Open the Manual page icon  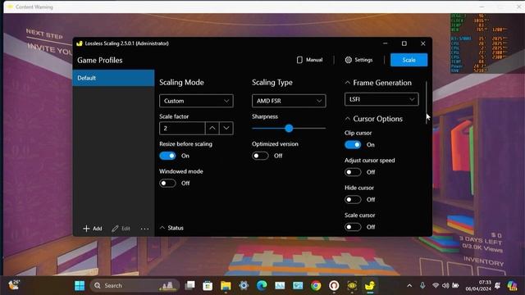(299, 60)
